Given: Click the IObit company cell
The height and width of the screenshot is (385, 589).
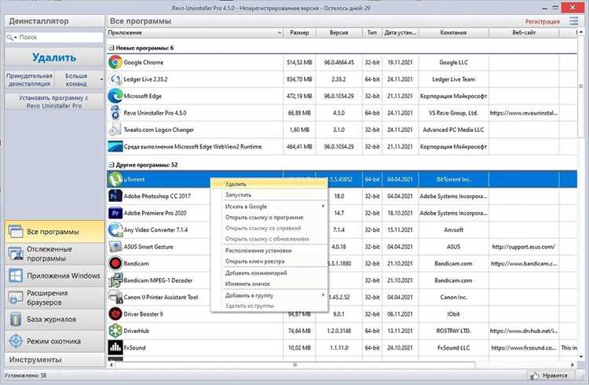Looking at the screenshot, I should (453, 314).
